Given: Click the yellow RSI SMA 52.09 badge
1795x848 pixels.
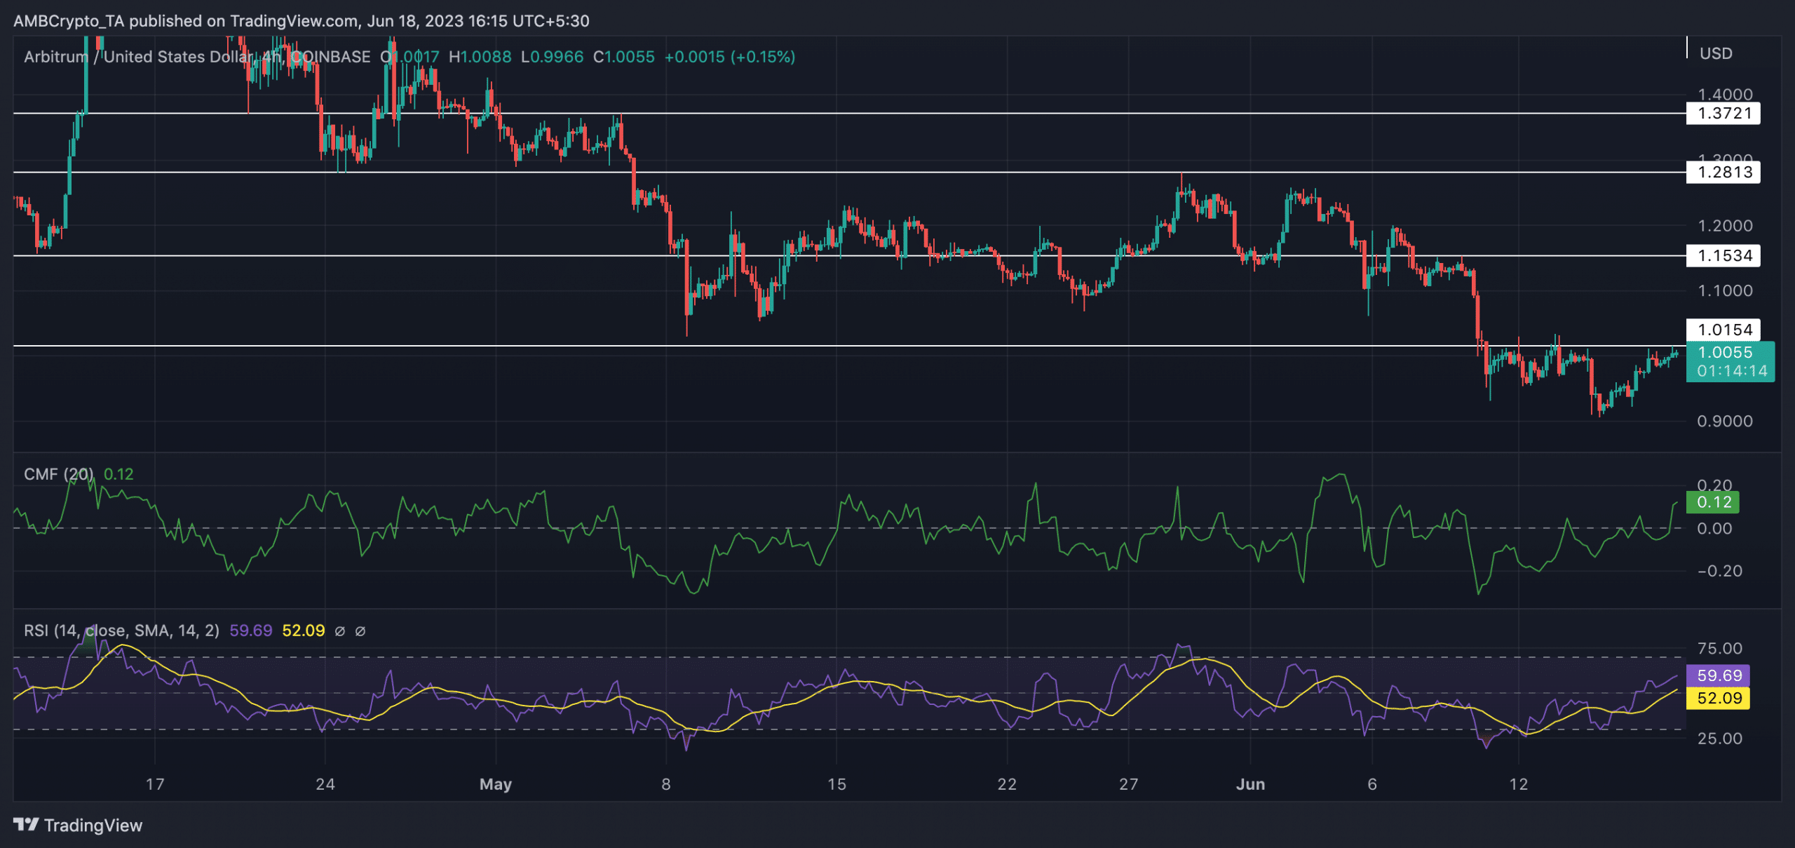Looking at the screenshot, I should (1718, 698).
